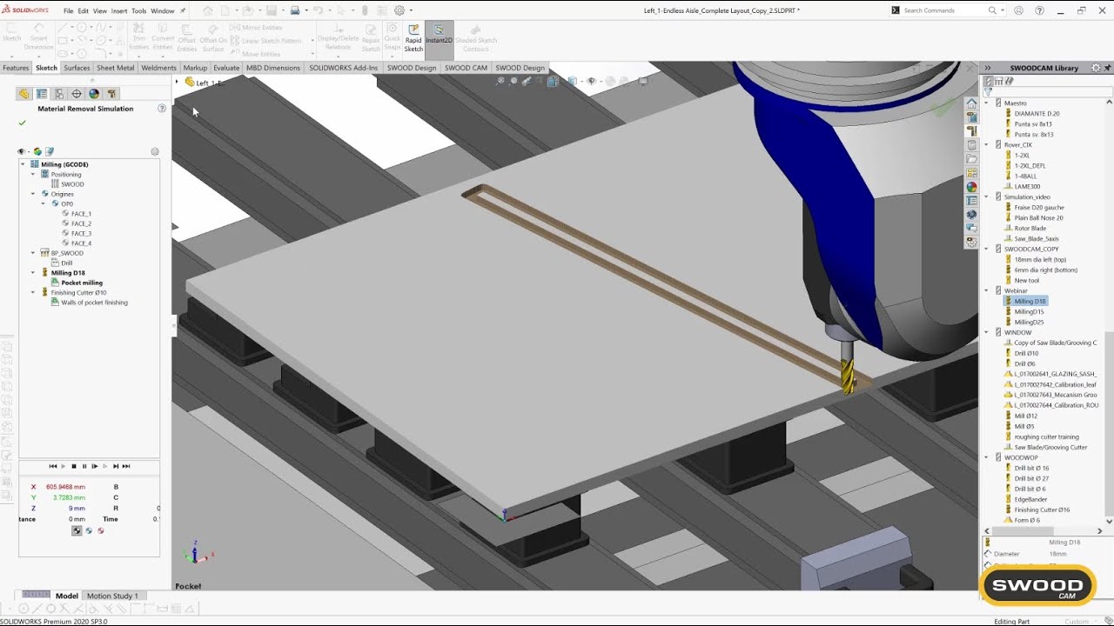Open the File menu
Viewport: 1114px width, 626px height.
coord(69,10)
